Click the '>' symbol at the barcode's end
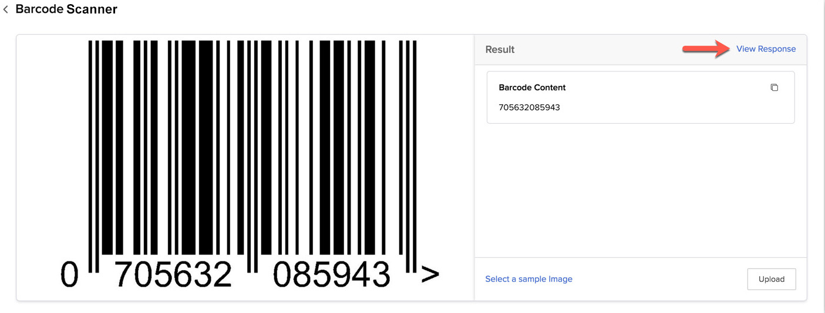This screenshot has height=313, width=825. click(430, 274)
